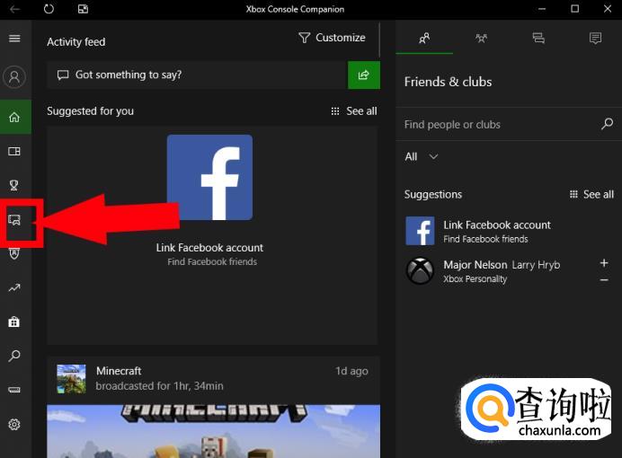
Task: Go back with title bar arrow
Action: 14,9
